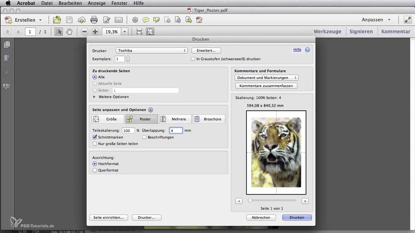
Task: Go to next page arrow
Action: pos(18,32)
